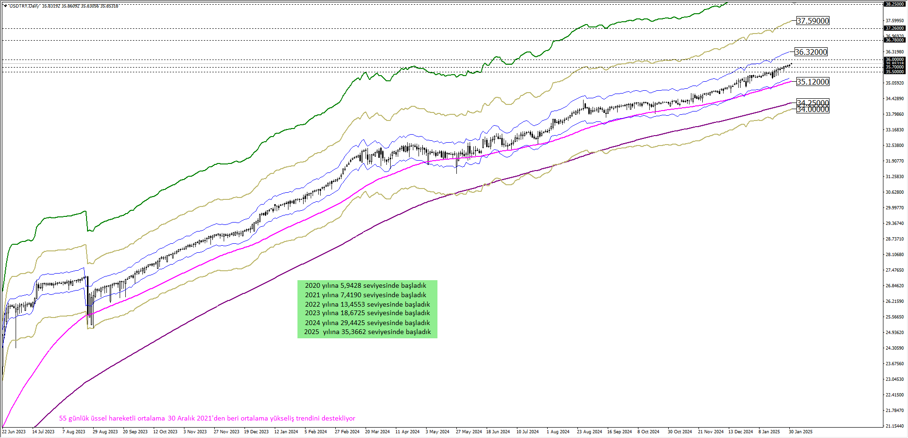908x438 pixels.
Task: Click the 37.59950 price scale value
Action: [x=894, y=21]
